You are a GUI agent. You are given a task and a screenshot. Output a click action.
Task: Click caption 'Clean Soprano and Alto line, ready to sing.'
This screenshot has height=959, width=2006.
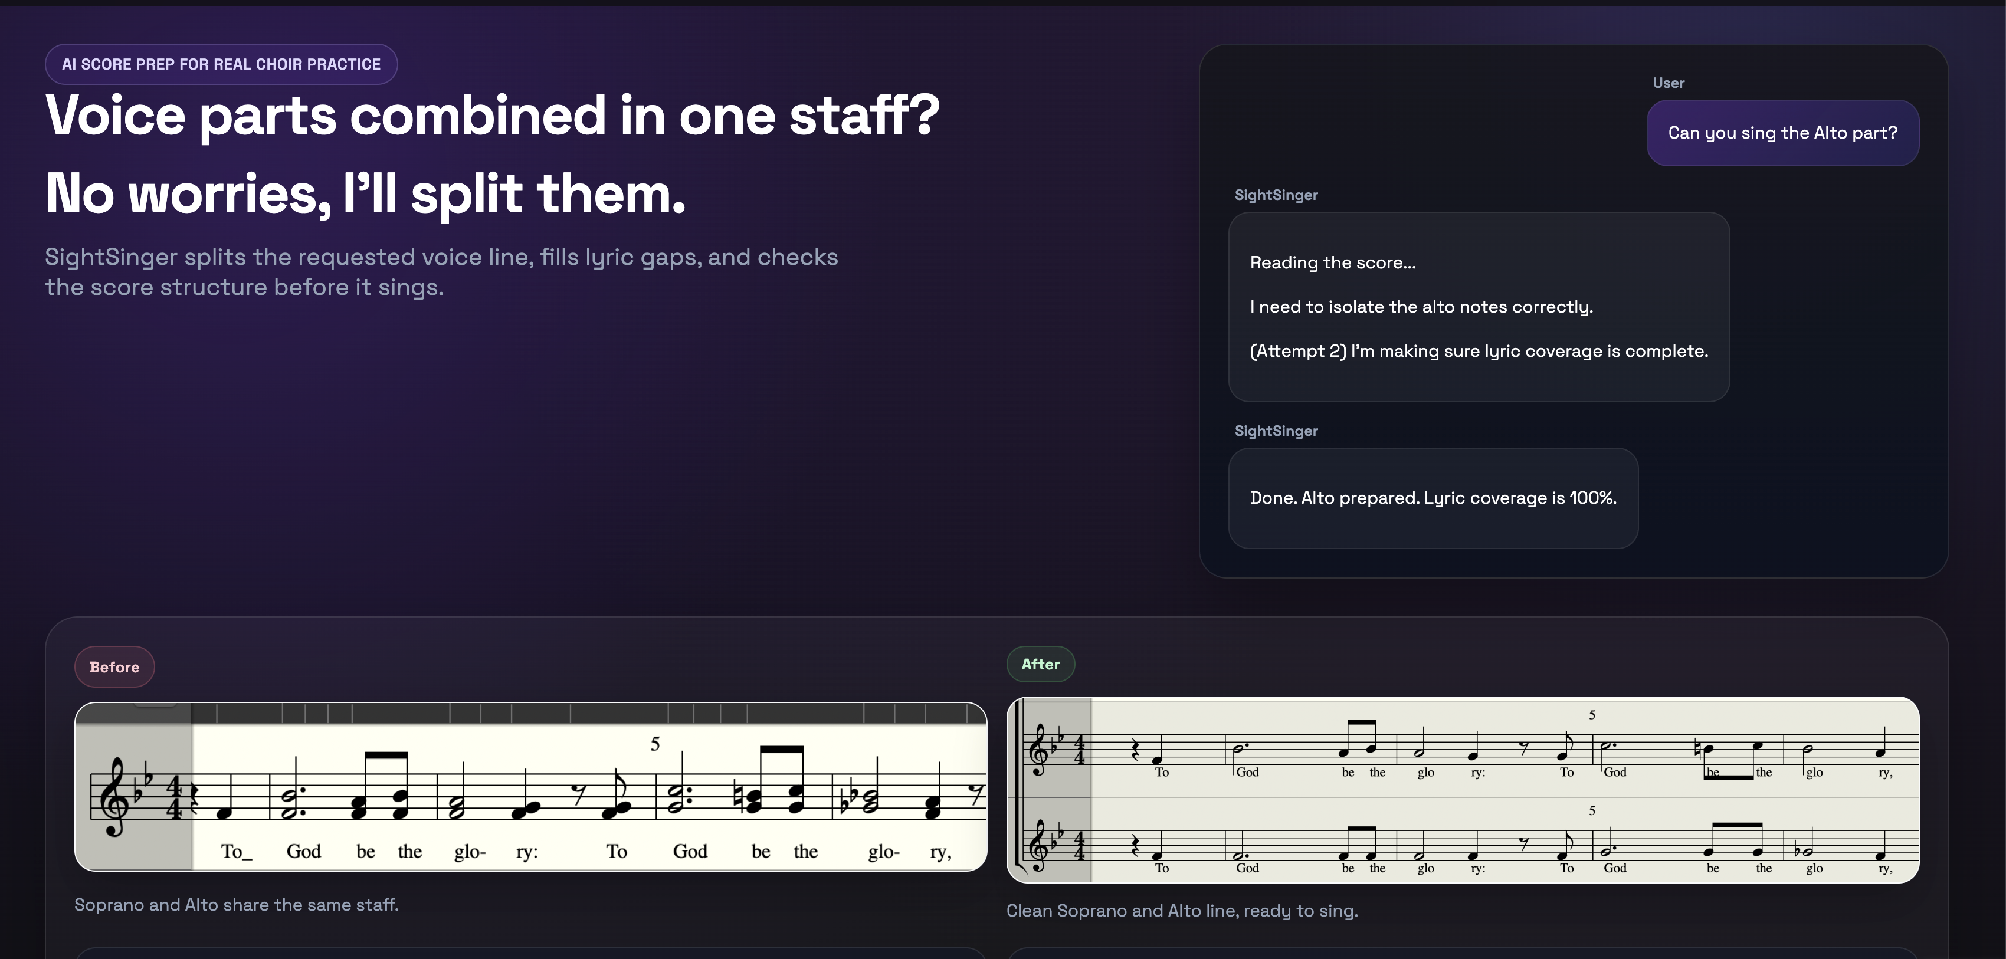[1182, 910]
